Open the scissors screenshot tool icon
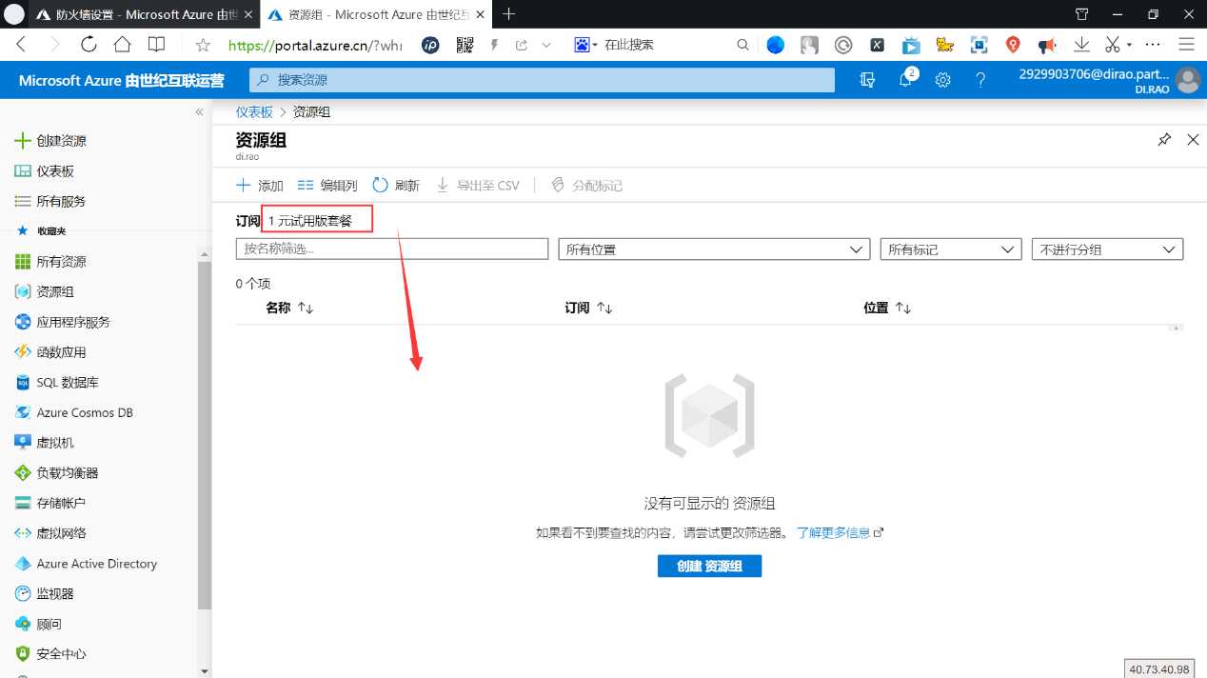The image size is (1207, 678). click(x=1112, y=44)
